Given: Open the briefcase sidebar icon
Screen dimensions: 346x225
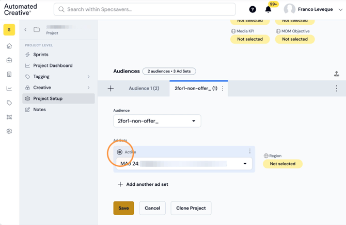Looking at the screenshot, I should (x=9, y=60).
